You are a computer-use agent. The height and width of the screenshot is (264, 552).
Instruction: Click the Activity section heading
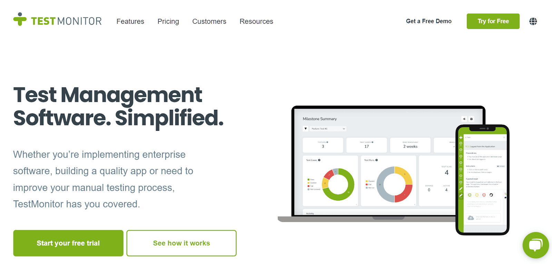coord(310,213)
